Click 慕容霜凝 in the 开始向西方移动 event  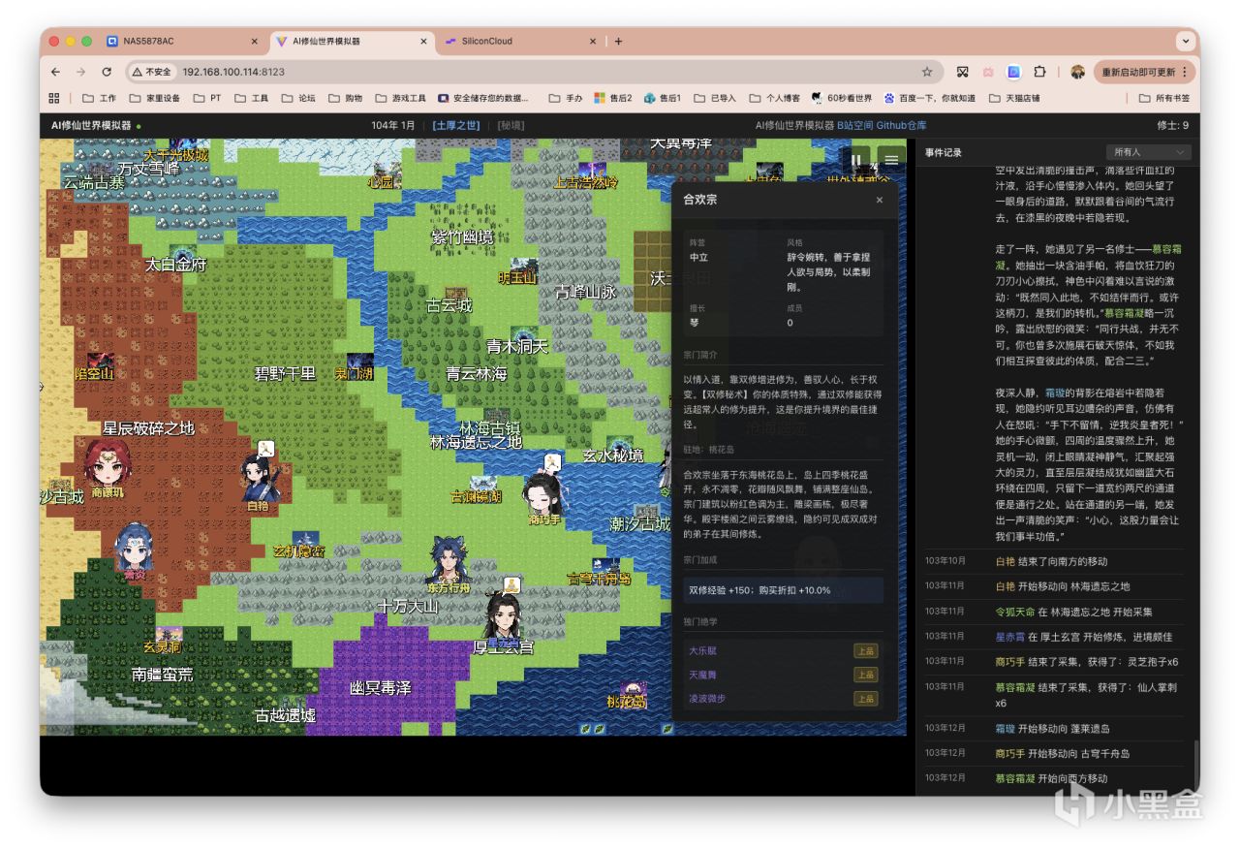pyautogui.click(x=1015, y=778)
